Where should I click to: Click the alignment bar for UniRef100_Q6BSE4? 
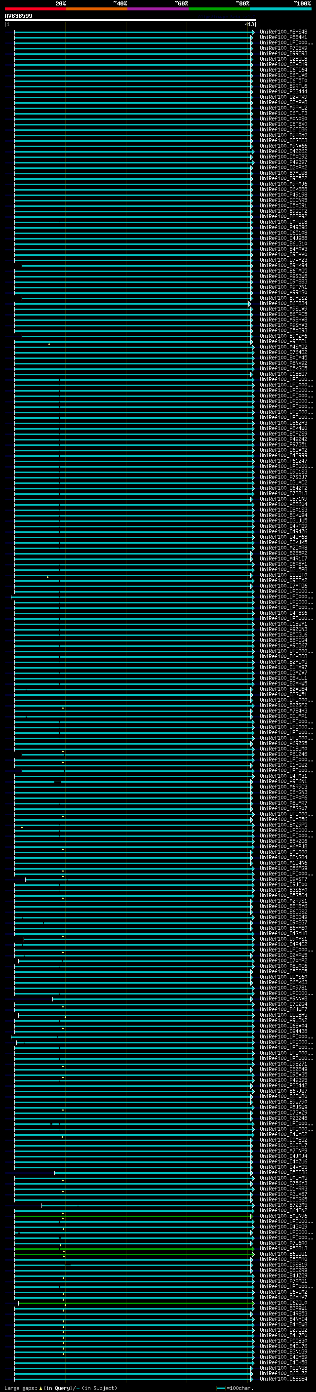(x=133, y=1379)
